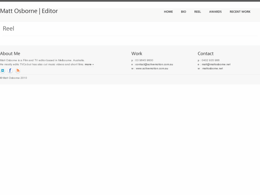Viewport: 260px width, 195px height.
Task: Open the AWARDS menu item
Action: pyautogui.click(x=215, y=12)
